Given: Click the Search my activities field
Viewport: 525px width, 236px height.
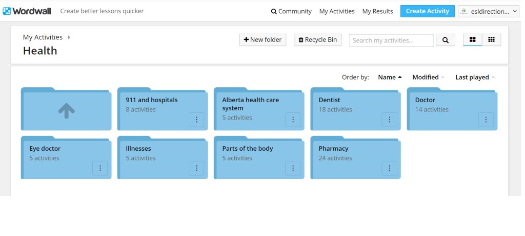Looking at the screenshot, I should point(392,40).
